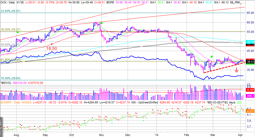This screenshot has height=137, width=255.
Task: Click the Oct date axis label
Action: click(x=71, y=135)
